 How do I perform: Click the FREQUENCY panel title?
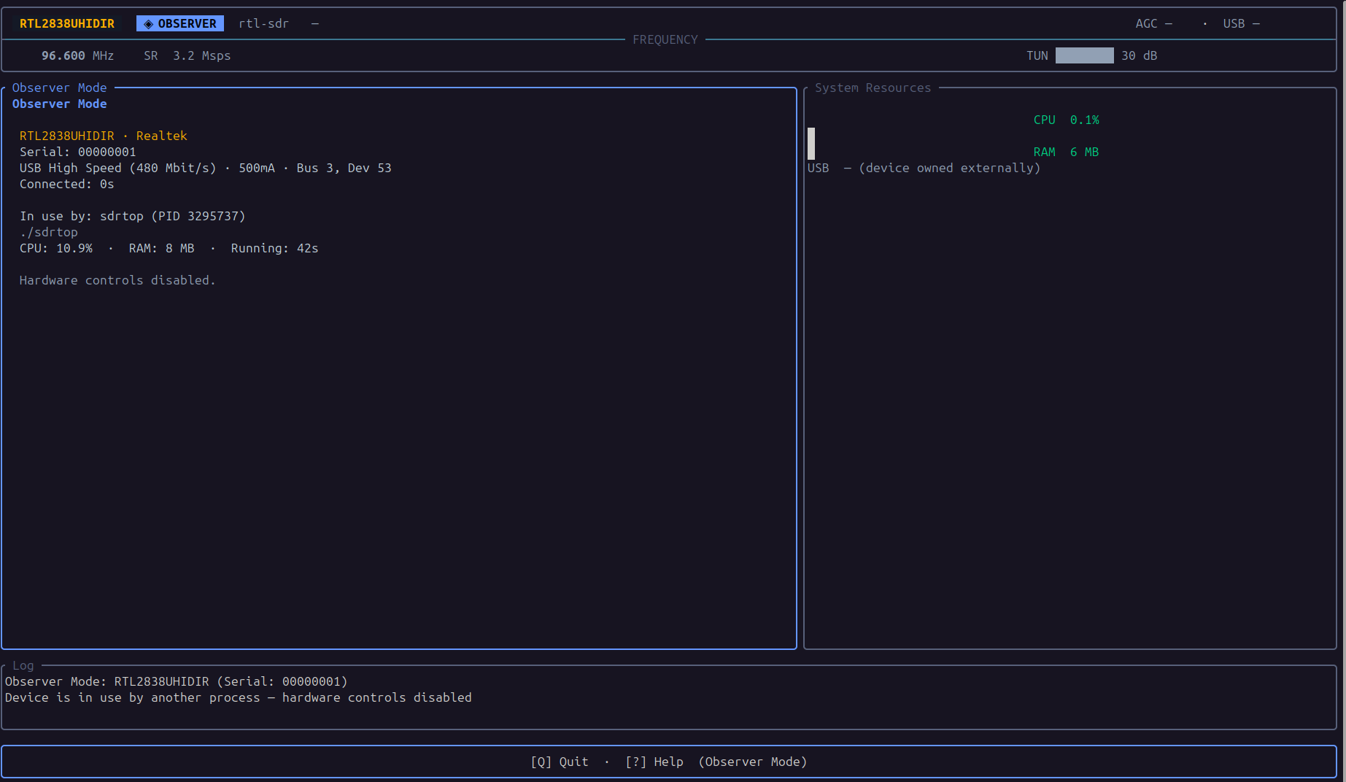(x=665, y=39)
